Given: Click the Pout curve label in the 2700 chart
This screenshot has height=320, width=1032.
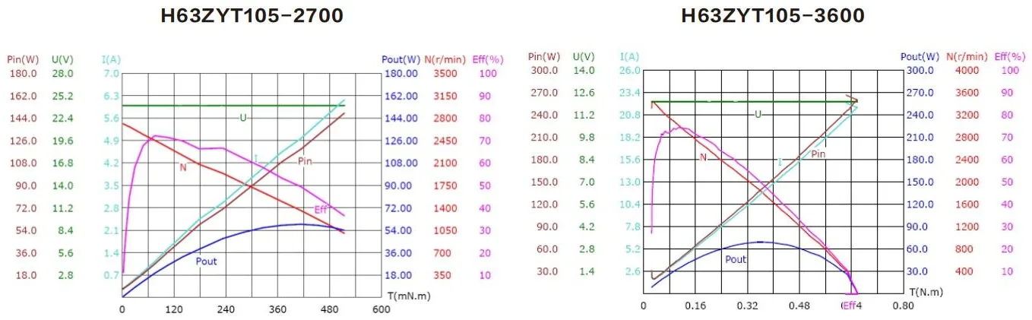Looking at the screenshot, I should (206, 261).
